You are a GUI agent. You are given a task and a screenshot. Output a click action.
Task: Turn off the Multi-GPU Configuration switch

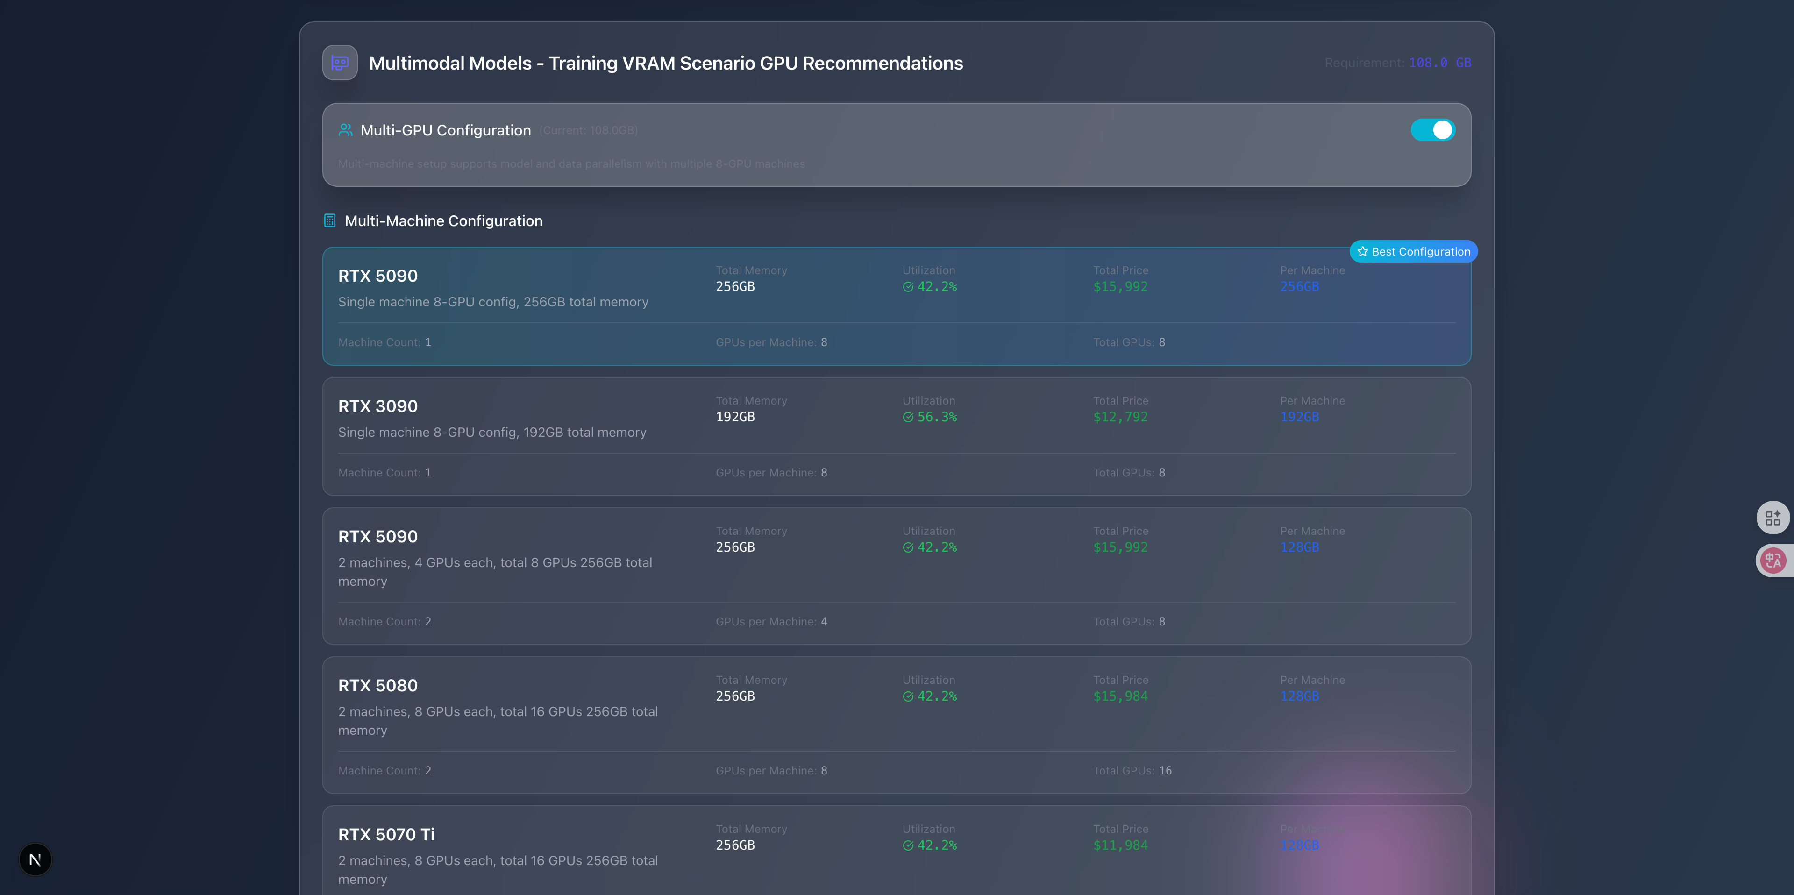click(1432, 130)
